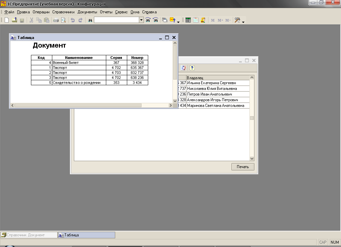Screen dimensions: 341x247
Task: Expand the search text dropdown arrow
Action: coord(141,20)
